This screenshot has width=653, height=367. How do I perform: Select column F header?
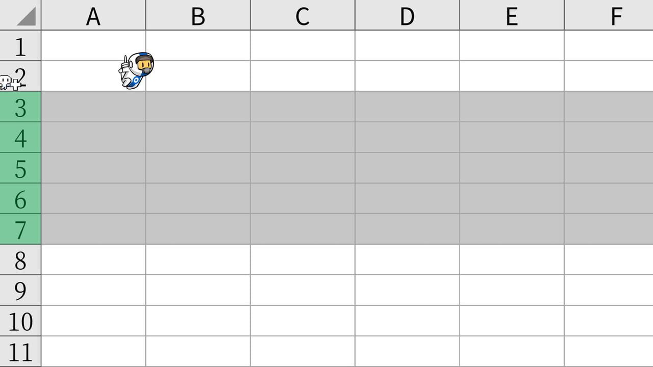tap(609, 15)
